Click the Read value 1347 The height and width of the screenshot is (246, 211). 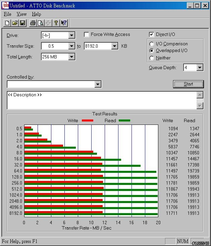click(194, 129)
